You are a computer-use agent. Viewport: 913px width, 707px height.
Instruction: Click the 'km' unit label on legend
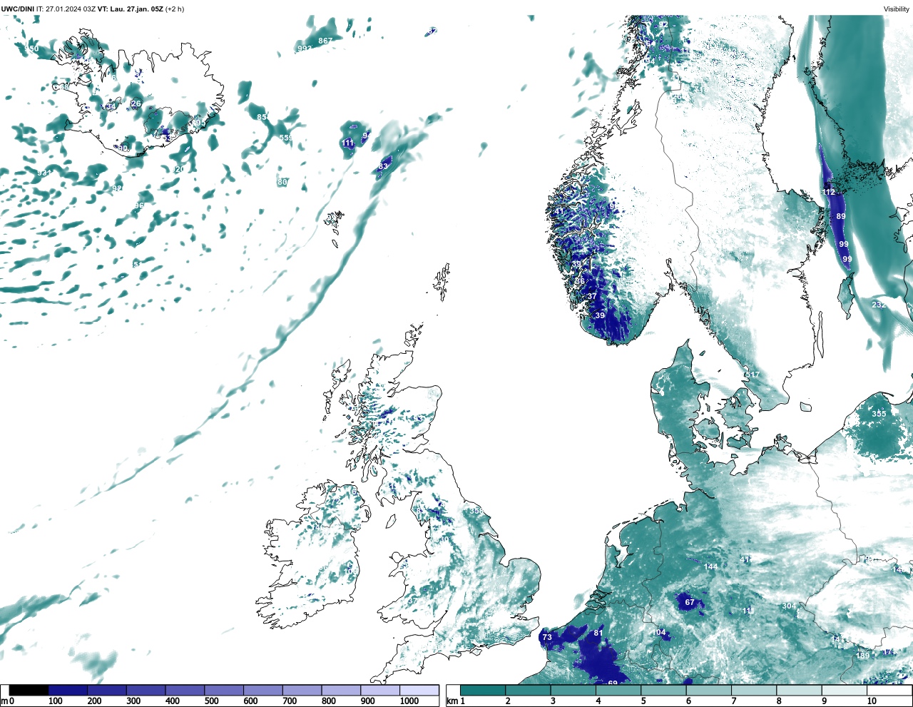[x=452, y=701]
